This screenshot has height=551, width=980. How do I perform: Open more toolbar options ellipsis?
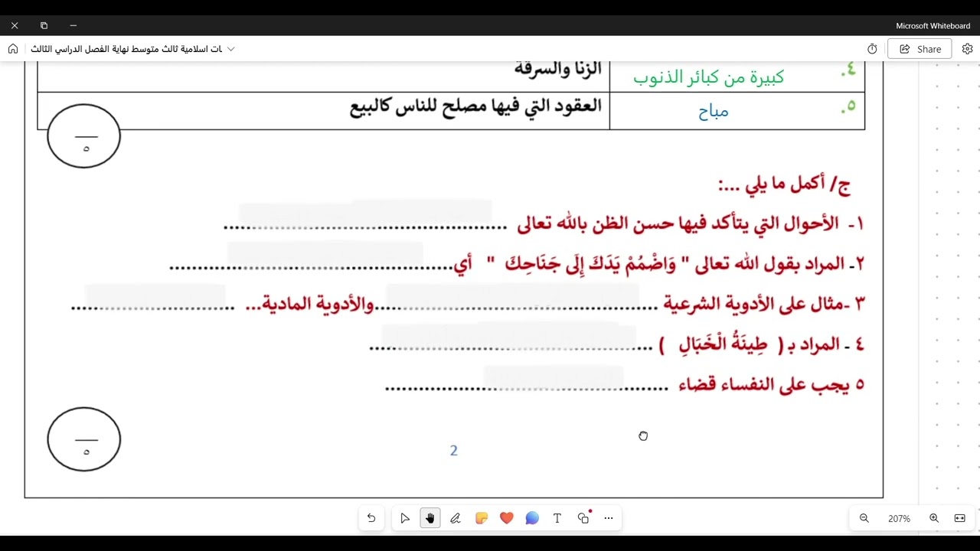point(609,518)
